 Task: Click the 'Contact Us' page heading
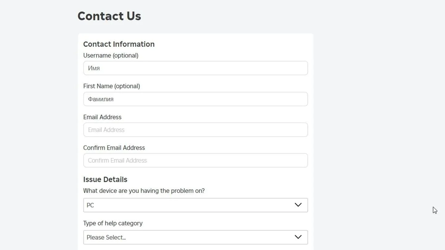tap(109, 16)
